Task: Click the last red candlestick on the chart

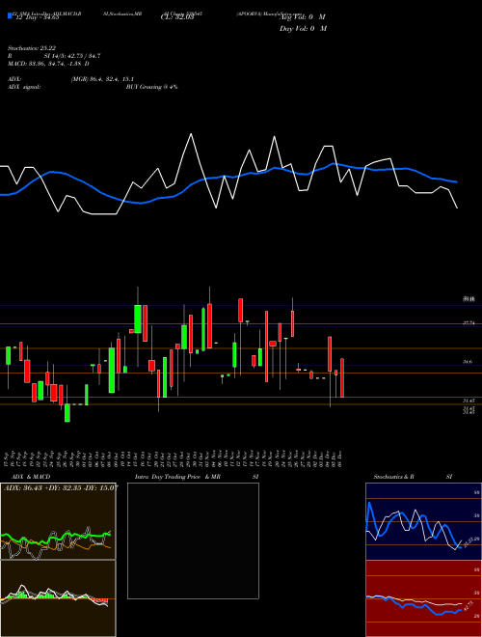Action: [x=342, y=377]
